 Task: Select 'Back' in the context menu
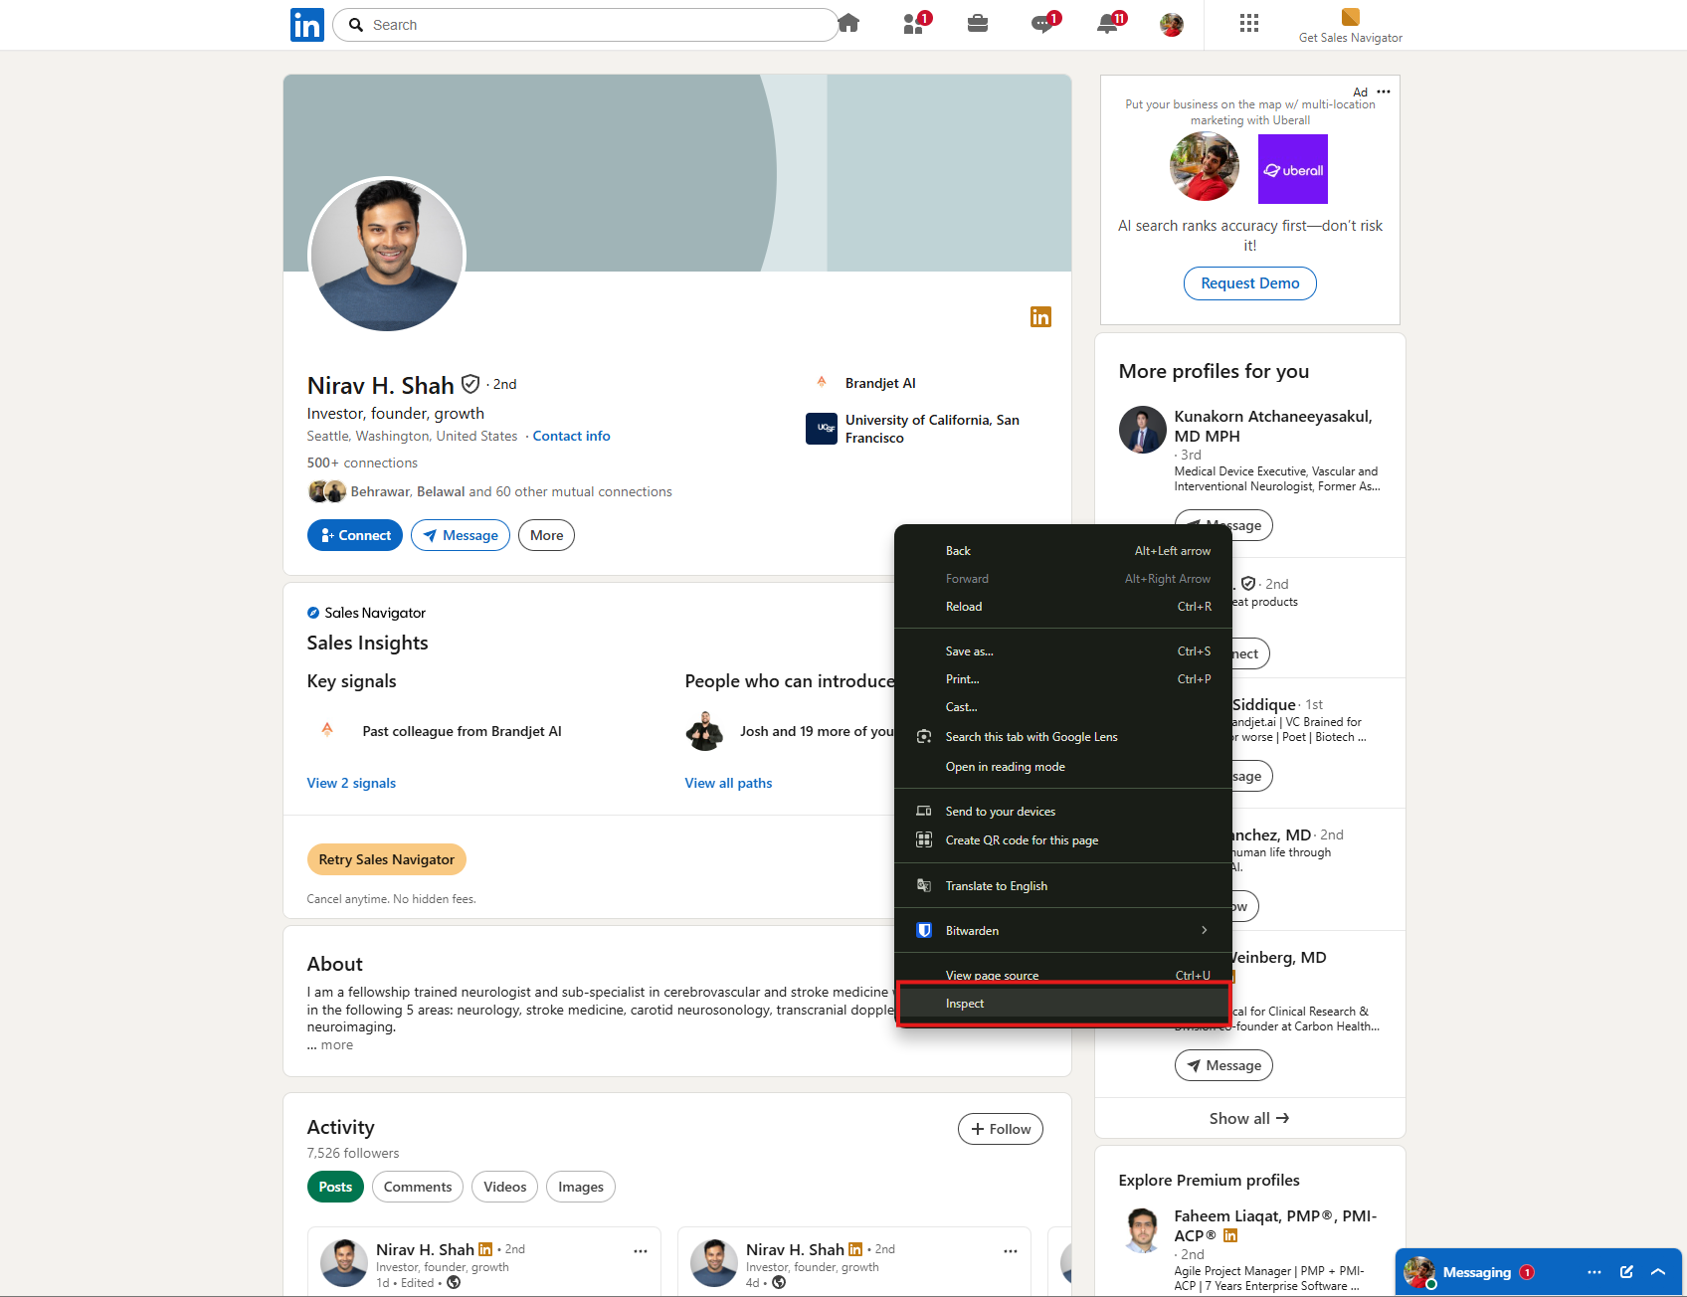[x=1063, y=551]
